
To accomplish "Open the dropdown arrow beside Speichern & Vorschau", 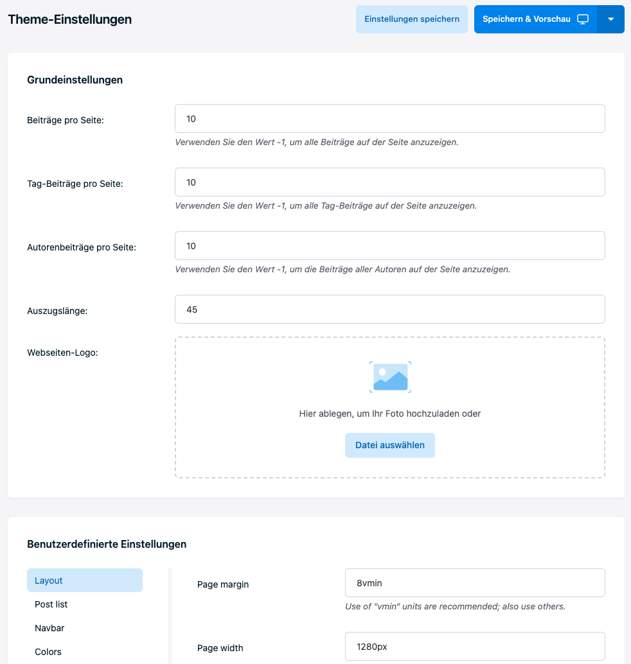I will tap(611, 19).
